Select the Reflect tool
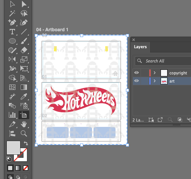 tap(12, 59)
